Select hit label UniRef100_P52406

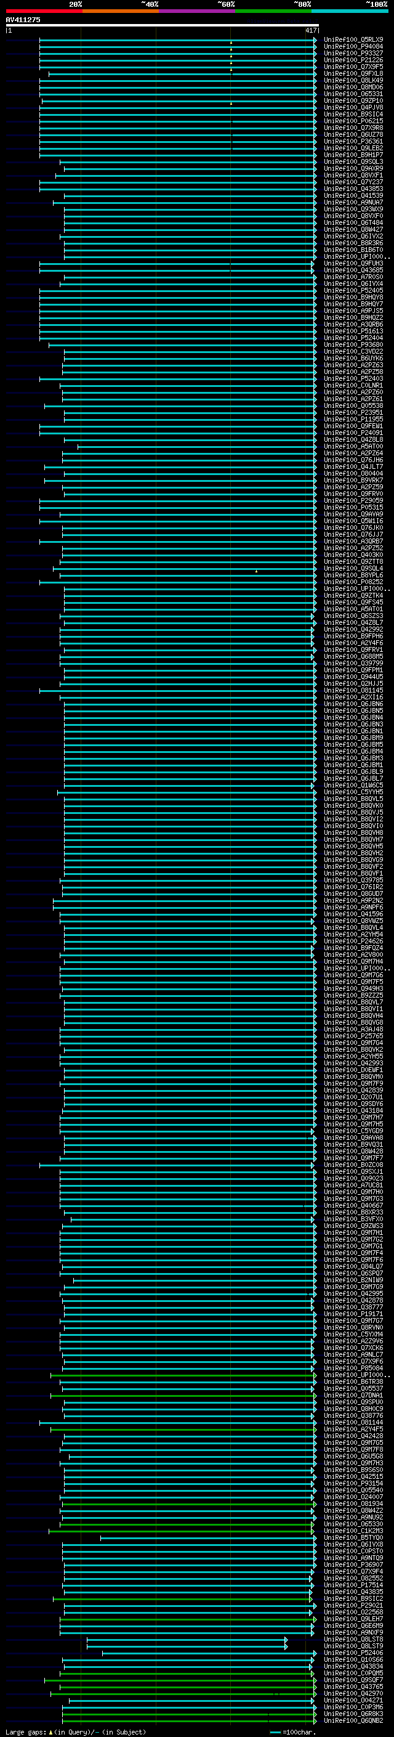pyautogui.click(x=353, y=1653)
